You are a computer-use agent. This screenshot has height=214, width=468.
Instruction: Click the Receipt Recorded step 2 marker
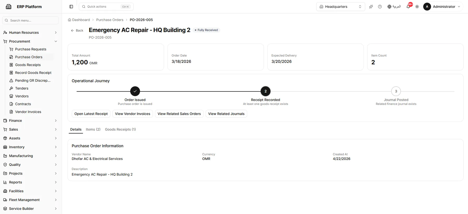265,91
